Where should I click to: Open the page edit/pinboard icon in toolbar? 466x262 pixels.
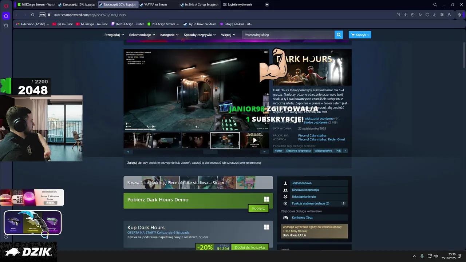398,15
